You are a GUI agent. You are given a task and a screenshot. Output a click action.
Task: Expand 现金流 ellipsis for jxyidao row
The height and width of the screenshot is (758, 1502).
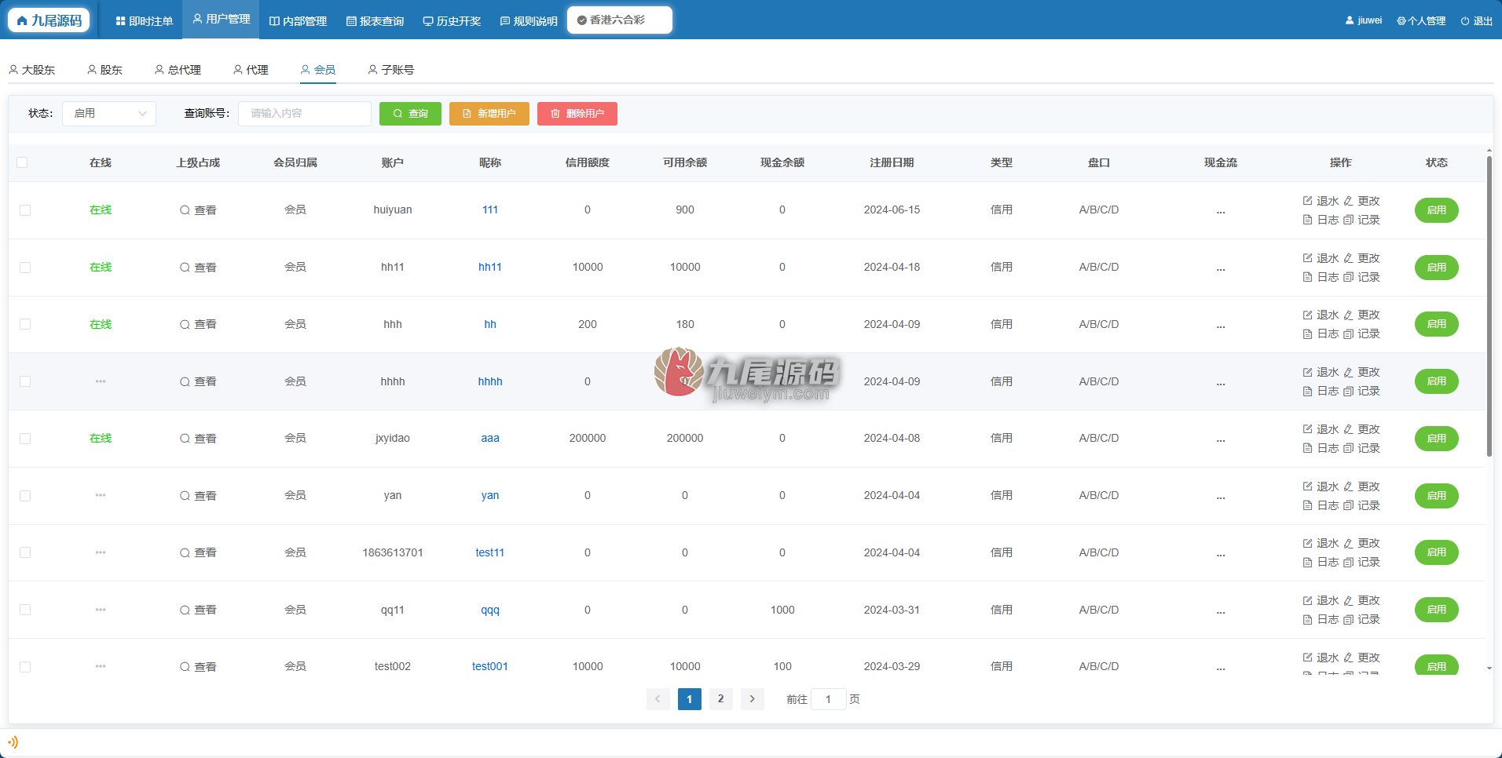[x=1221, y=439]
